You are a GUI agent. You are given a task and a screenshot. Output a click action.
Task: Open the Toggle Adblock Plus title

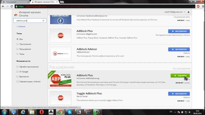click(x=89, y=94)
